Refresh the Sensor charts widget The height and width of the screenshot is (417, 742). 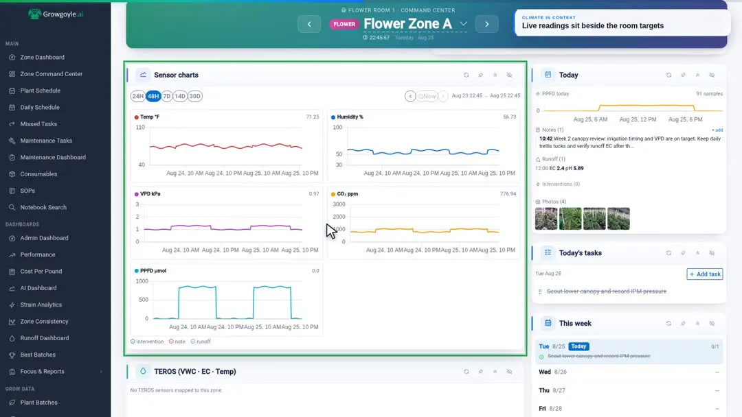click(466, 75)
